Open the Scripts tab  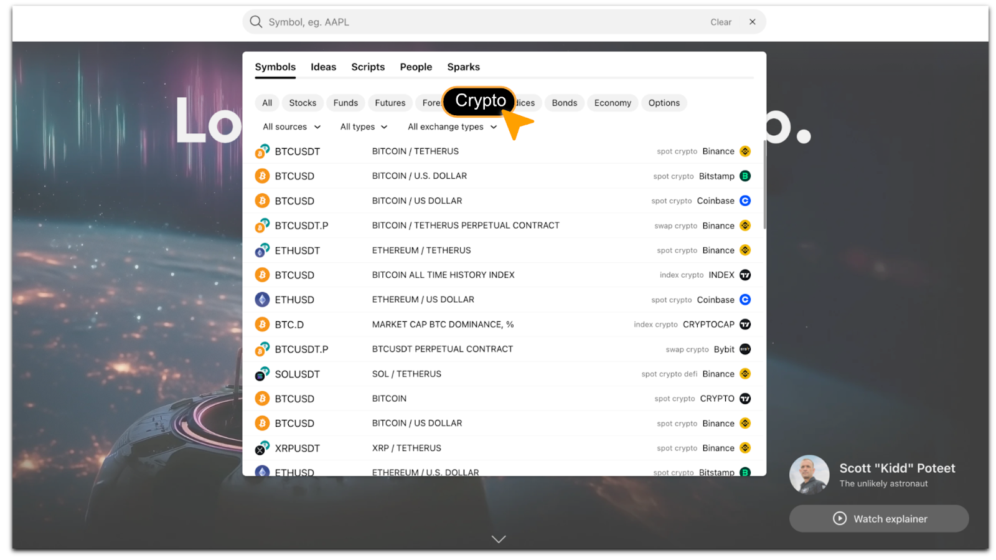(368, 67)
